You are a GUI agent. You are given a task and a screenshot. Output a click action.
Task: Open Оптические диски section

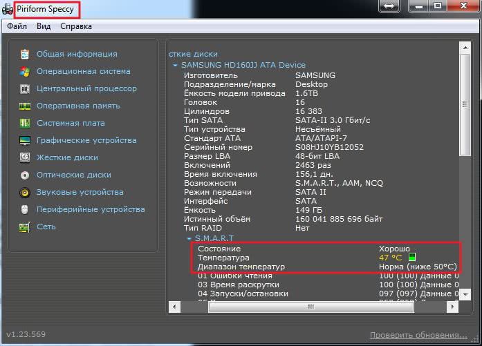click(74, 175)
